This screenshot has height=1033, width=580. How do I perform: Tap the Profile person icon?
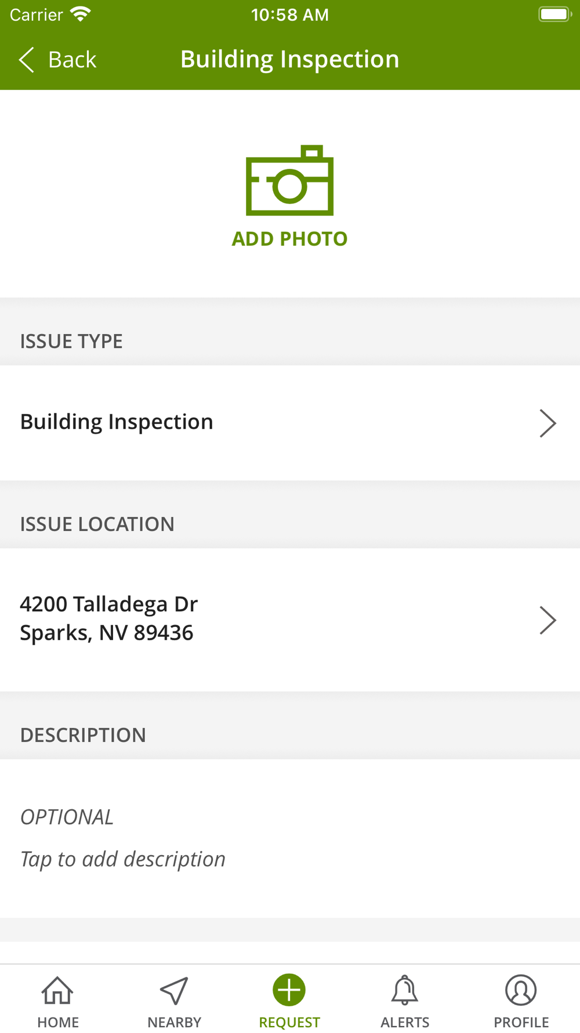[x=521, y=990]
